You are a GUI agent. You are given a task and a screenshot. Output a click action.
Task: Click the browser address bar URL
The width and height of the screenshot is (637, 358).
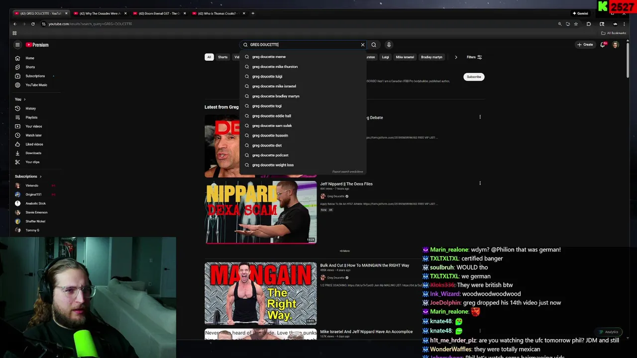pyautogui.click(x=90, y=24)
